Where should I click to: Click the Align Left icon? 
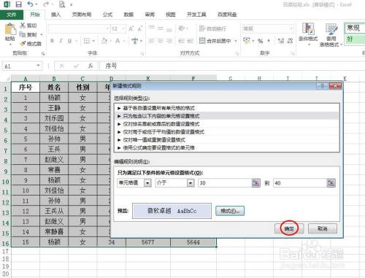152,41
